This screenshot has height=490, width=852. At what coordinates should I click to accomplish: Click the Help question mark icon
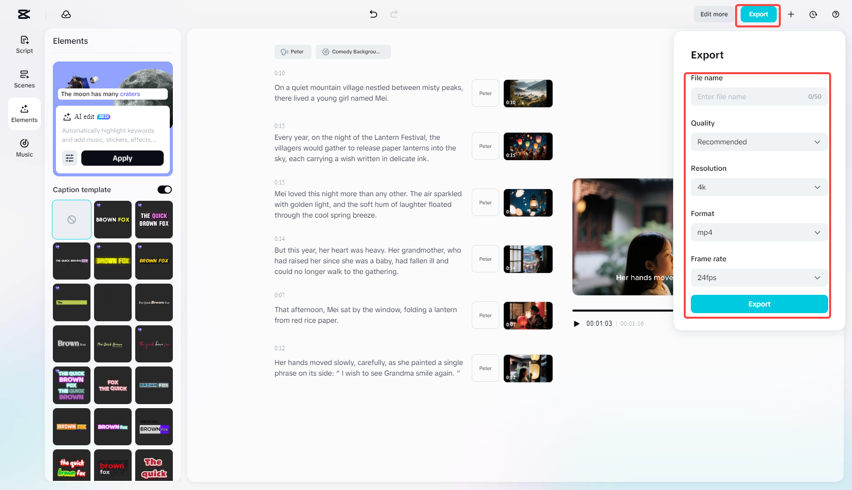tap(835, 14)
